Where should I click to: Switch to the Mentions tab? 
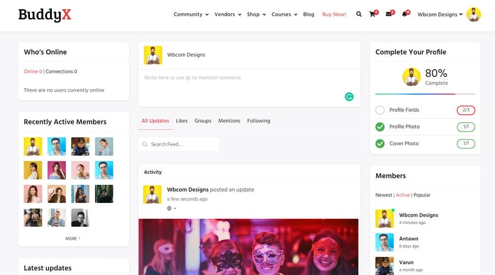click(x=229, y=120)
